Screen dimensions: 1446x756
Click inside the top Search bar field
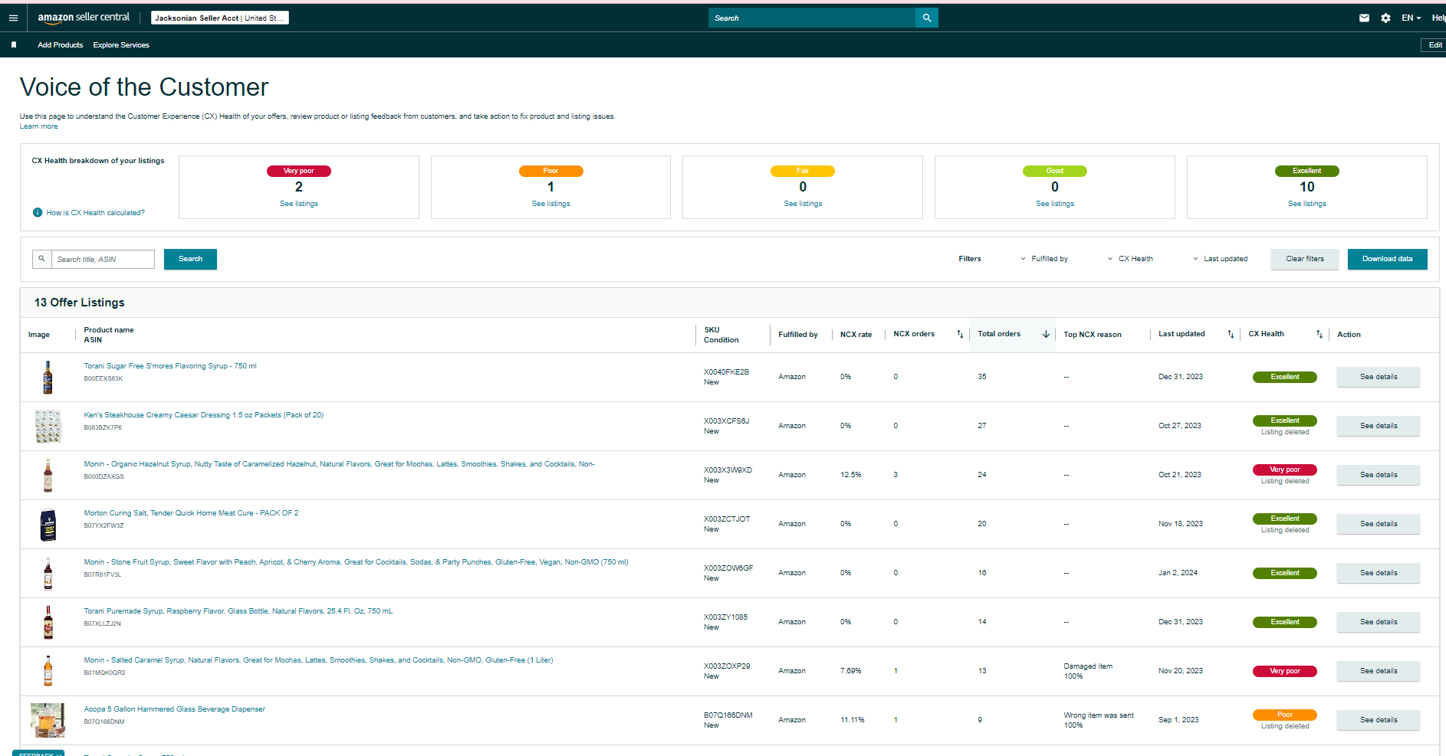tap(812, 18)
